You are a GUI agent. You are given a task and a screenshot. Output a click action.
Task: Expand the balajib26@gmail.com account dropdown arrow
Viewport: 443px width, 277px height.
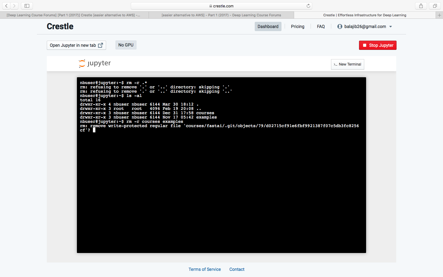(x=391, y=27)
